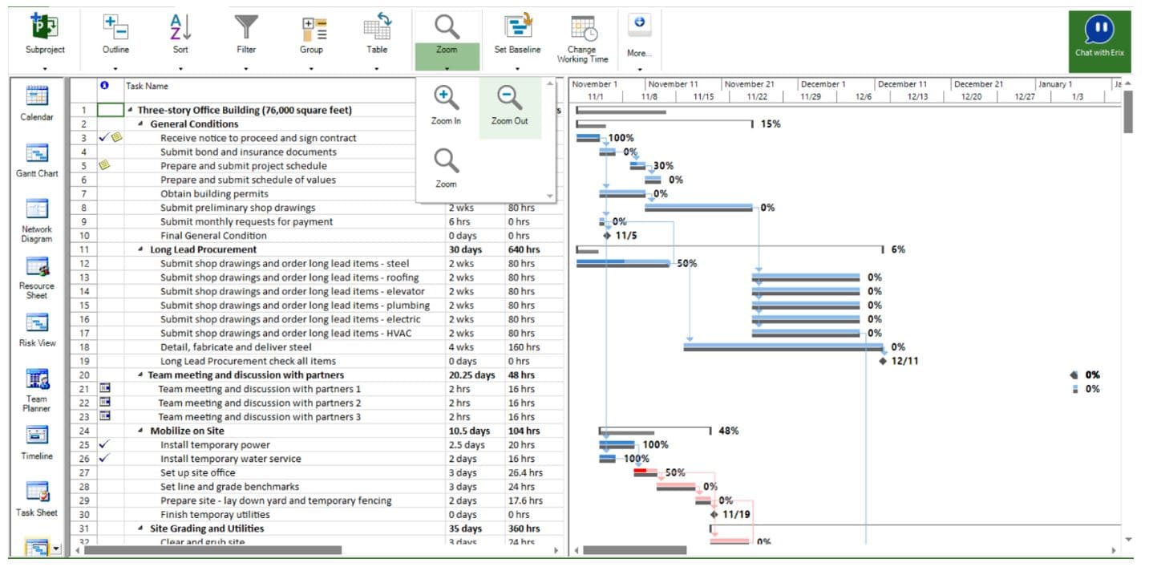Image resolution: width=1153 pixels, height=567 pixels.
Task: Collapse the General Conditions task group
Action: pyautogui.click(x=142, y=124)
